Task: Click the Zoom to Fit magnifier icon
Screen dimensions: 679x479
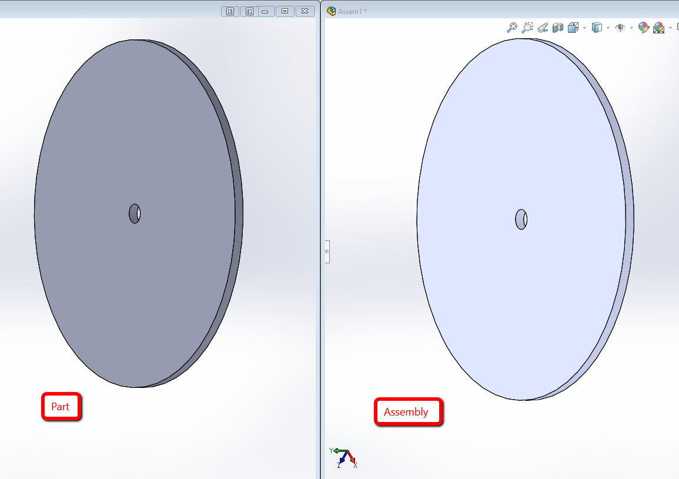Action: point(512,28)
